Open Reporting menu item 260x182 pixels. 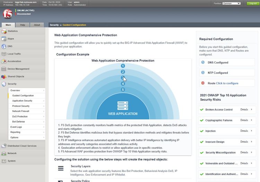(x=27, y=132)
